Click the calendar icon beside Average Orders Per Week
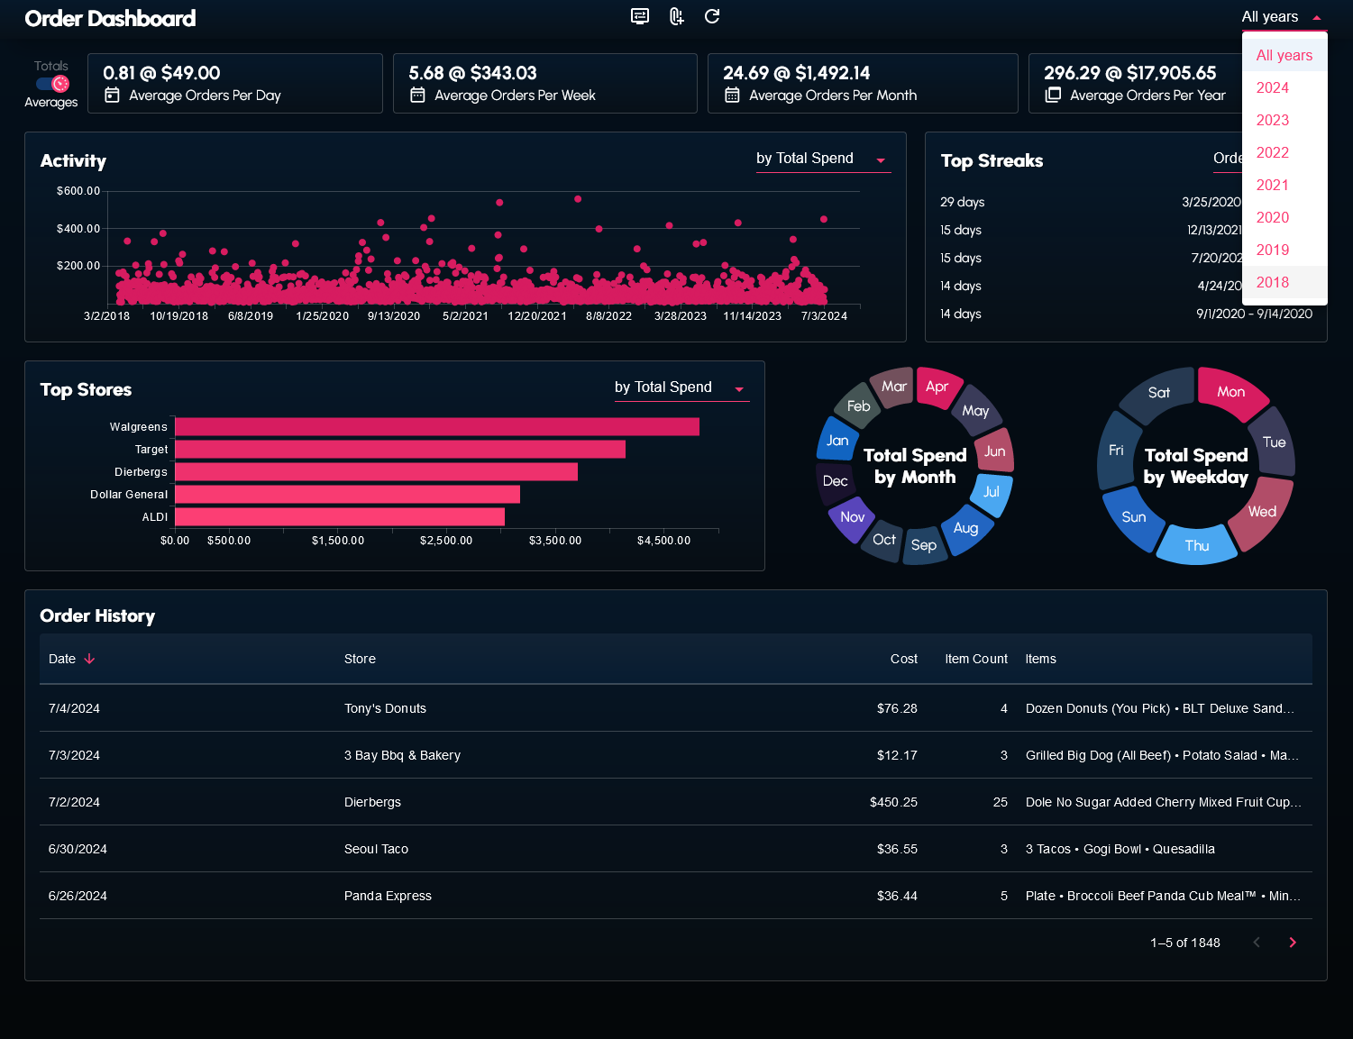 [x=417, y=96]
